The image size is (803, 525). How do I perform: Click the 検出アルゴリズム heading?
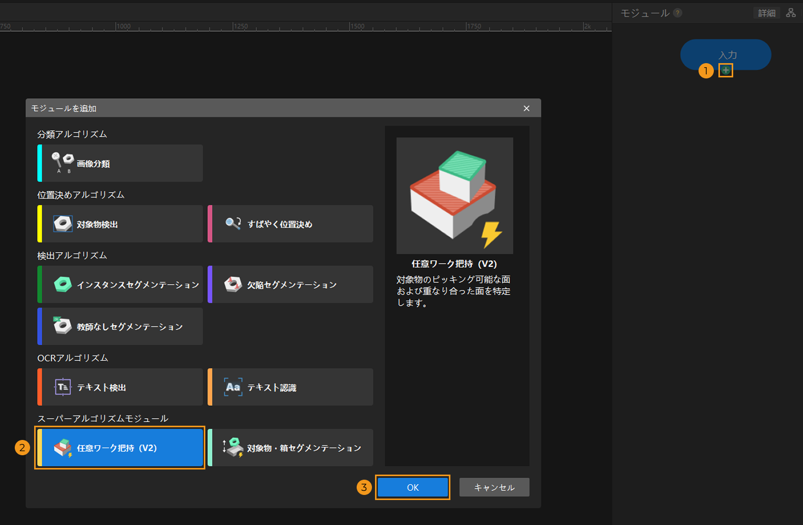pyautogui.click(x=72, y=255)
